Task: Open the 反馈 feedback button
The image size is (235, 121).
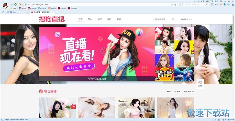Action: 200,84
